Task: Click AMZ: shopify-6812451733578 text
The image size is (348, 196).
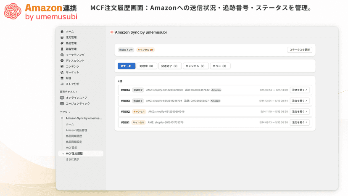Action: click(166, 122)
